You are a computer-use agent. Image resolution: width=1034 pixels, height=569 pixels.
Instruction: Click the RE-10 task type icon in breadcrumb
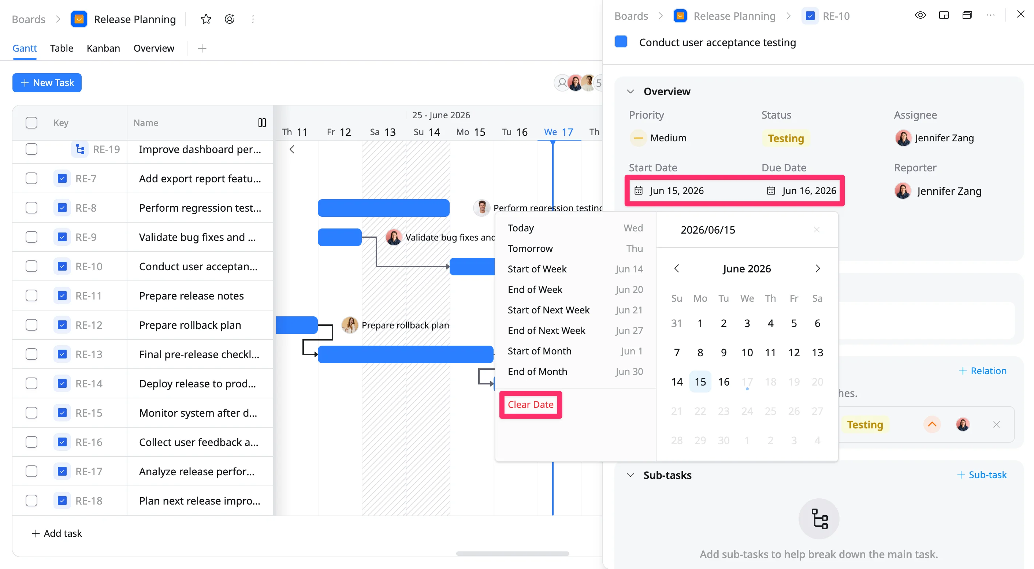[x=810, y=16]
